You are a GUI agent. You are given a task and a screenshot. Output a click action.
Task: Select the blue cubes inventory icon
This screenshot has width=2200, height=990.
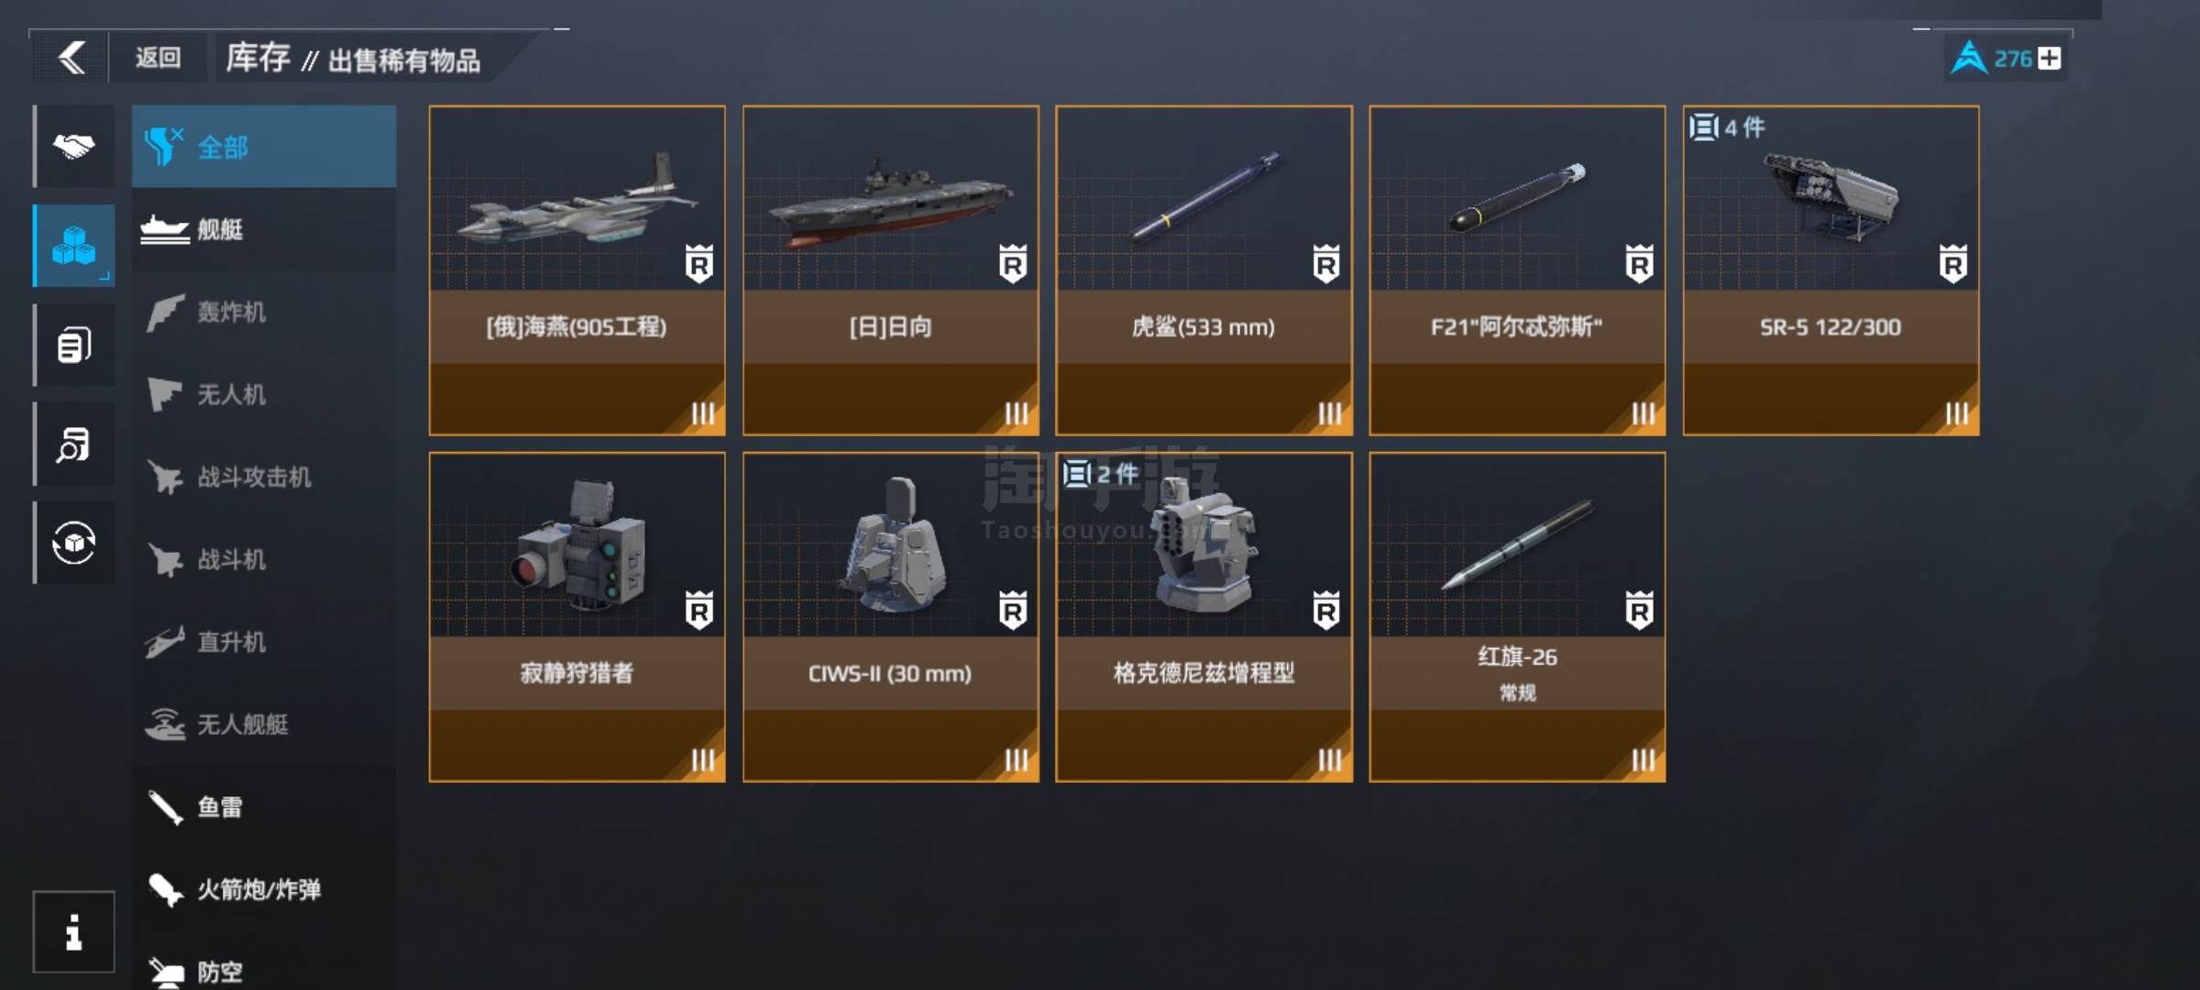(74, 246)
